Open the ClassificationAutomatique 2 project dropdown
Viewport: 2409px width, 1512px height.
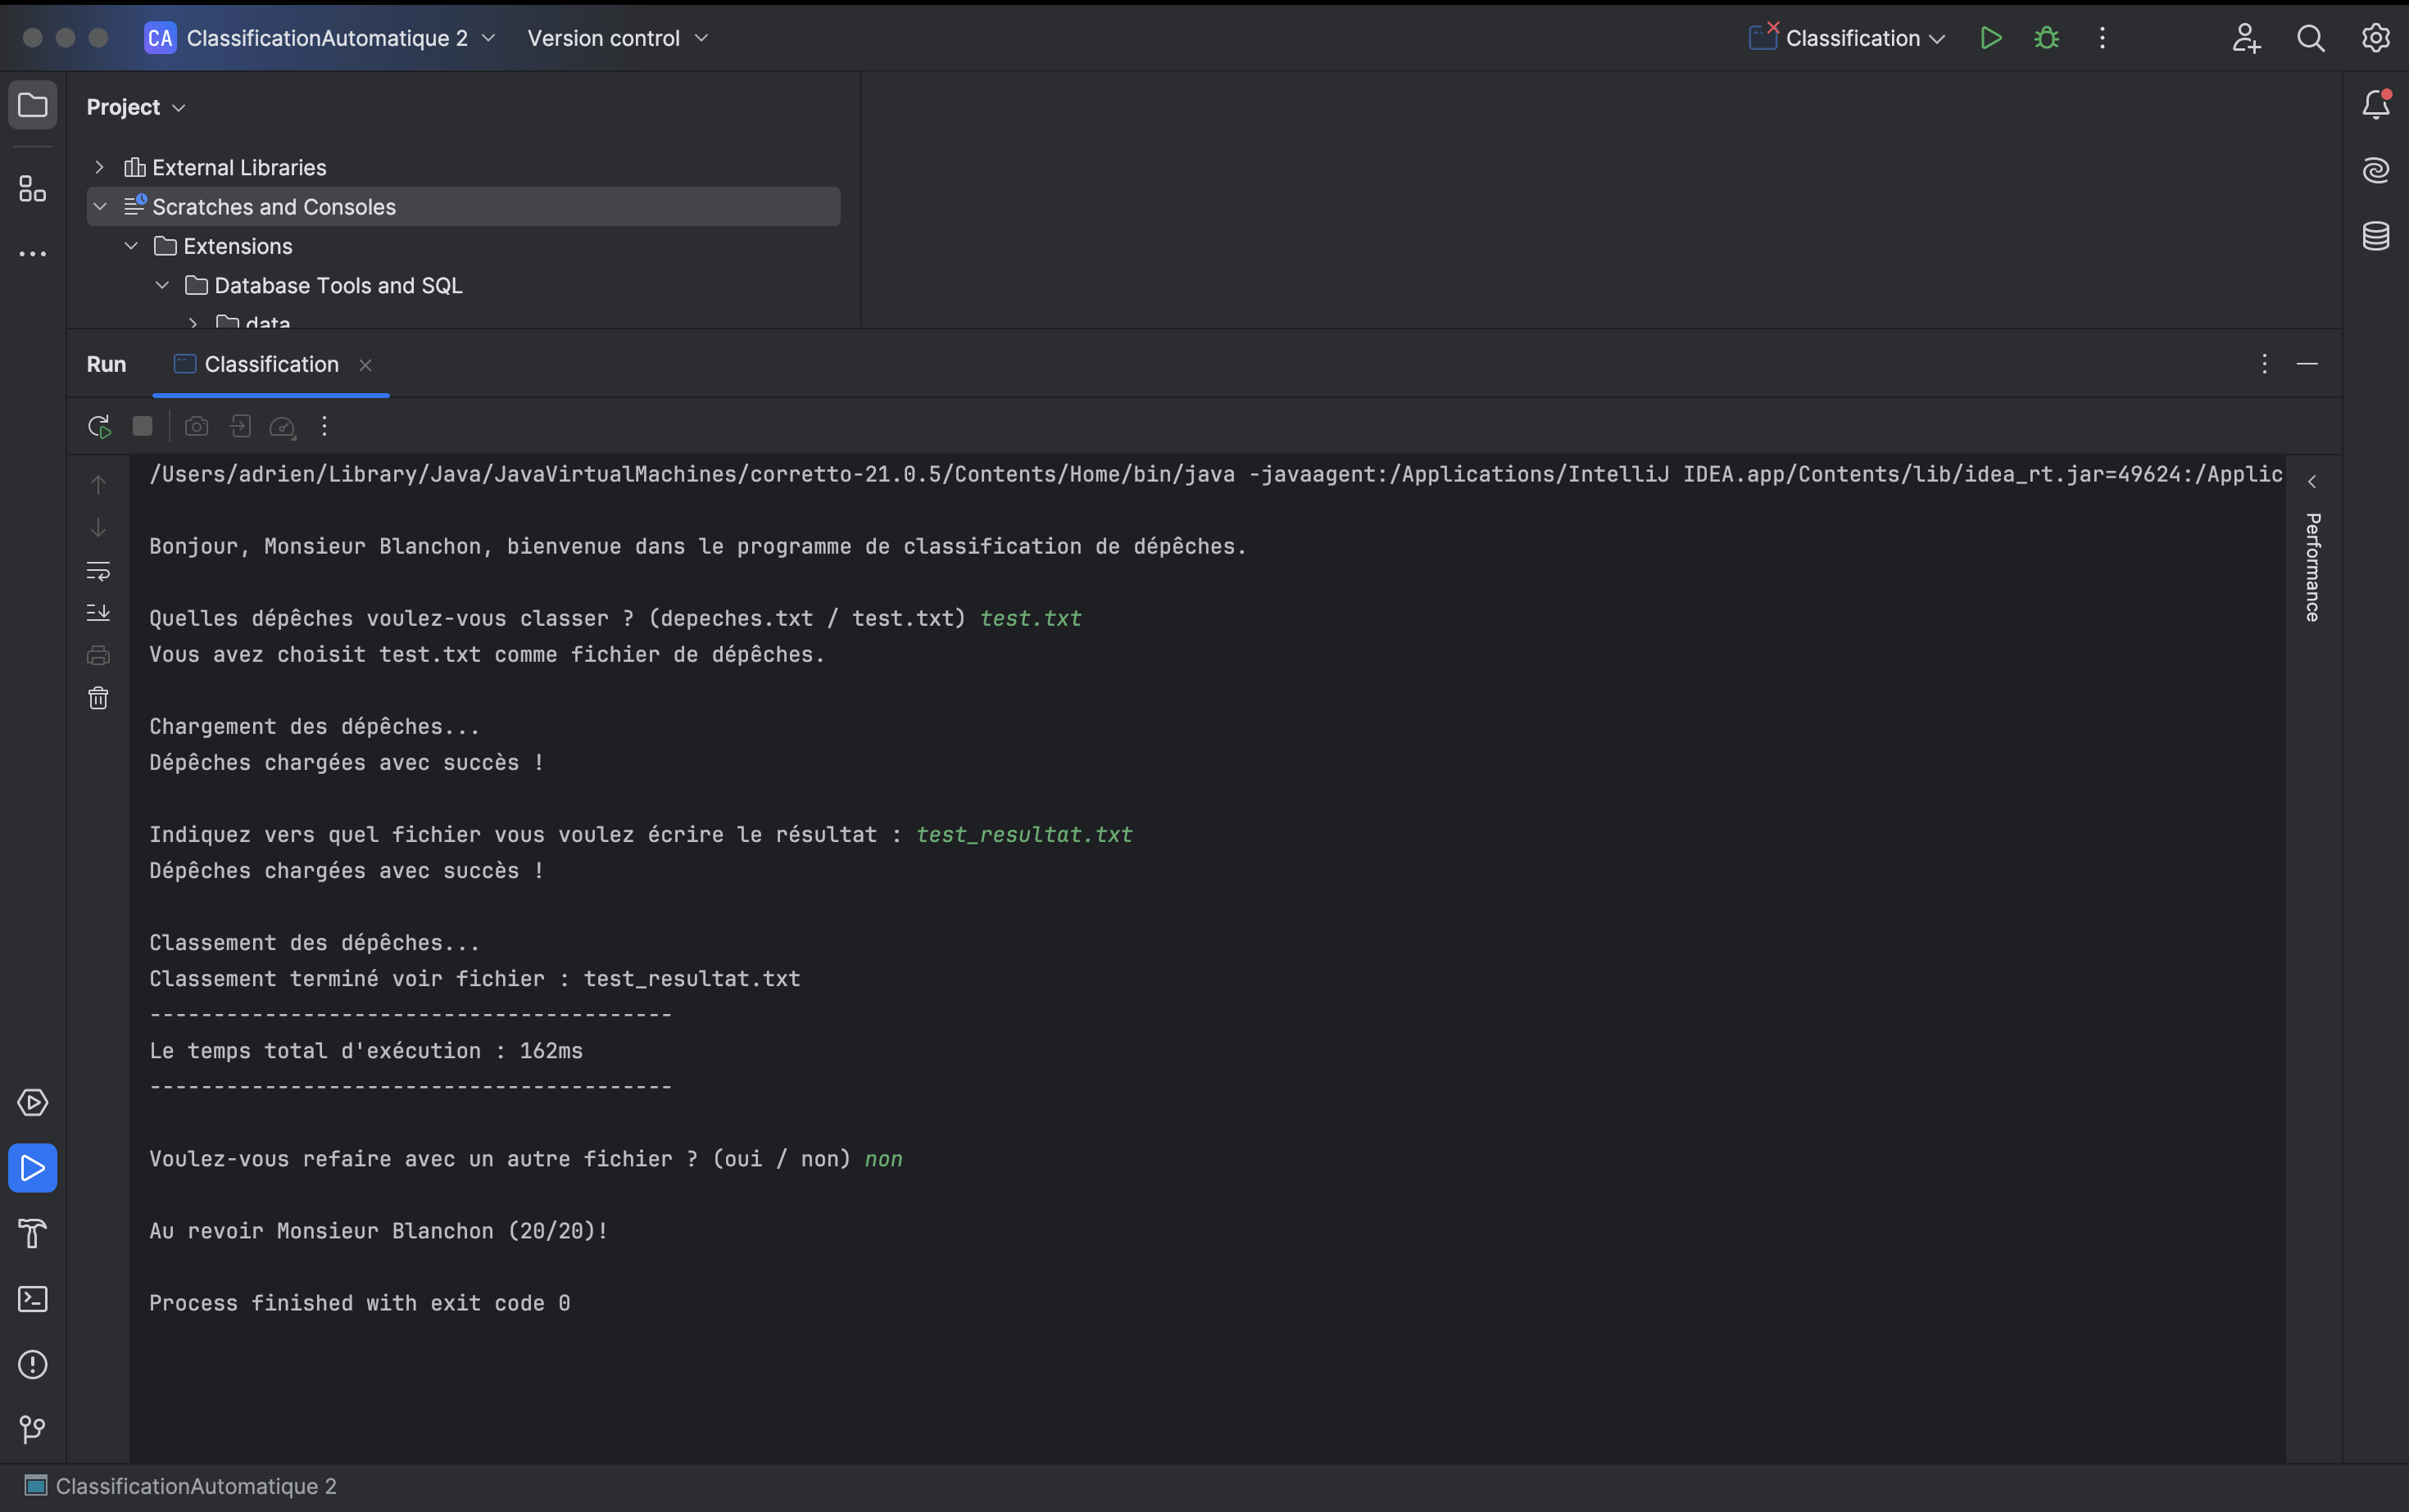tap(320, 38)
